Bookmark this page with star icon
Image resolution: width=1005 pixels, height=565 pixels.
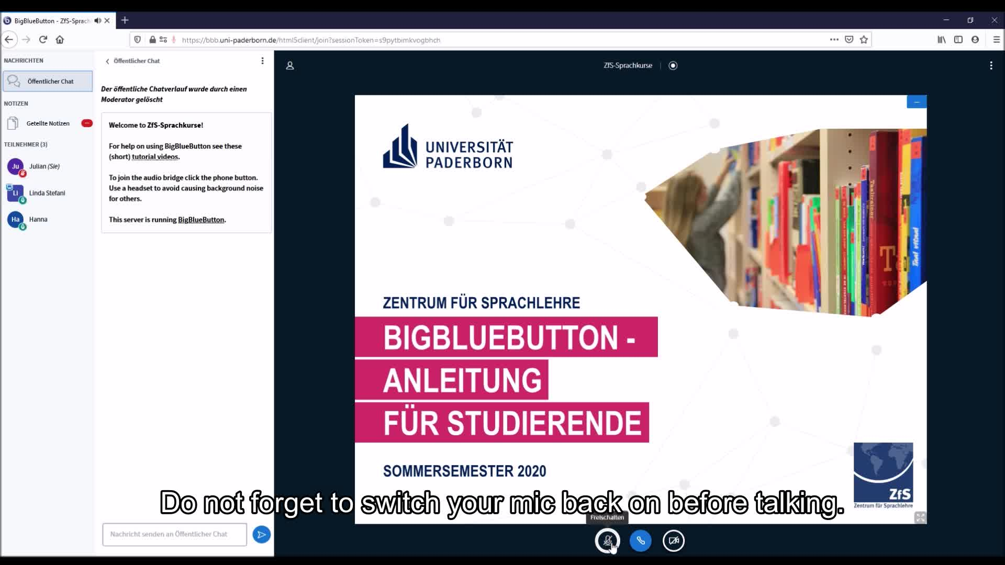(864, 40)
